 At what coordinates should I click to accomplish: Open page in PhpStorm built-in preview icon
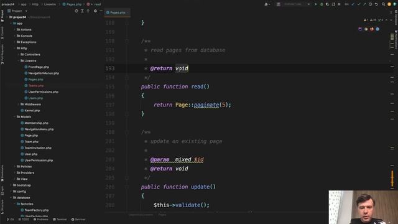point(360,29)
